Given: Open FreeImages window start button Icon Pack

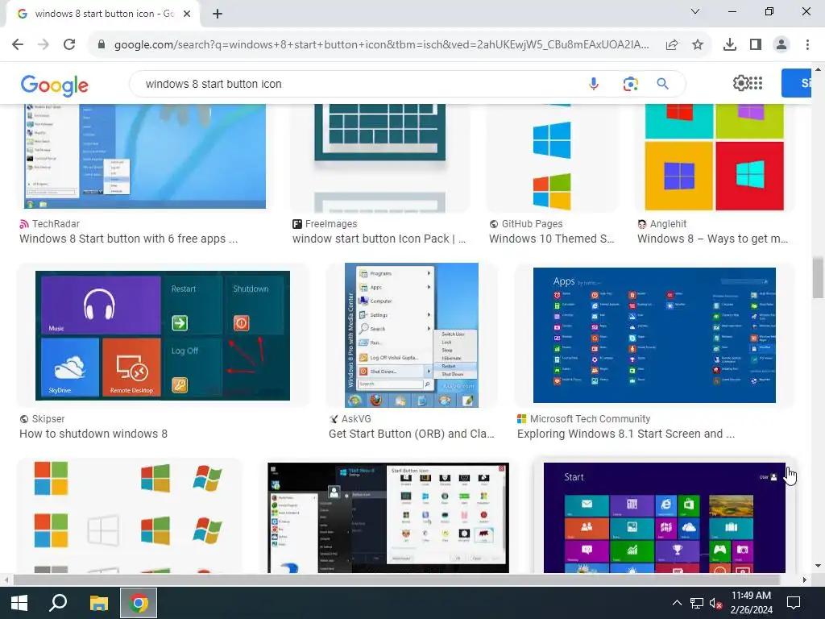Looking at the screenshot, I should 379,239.
